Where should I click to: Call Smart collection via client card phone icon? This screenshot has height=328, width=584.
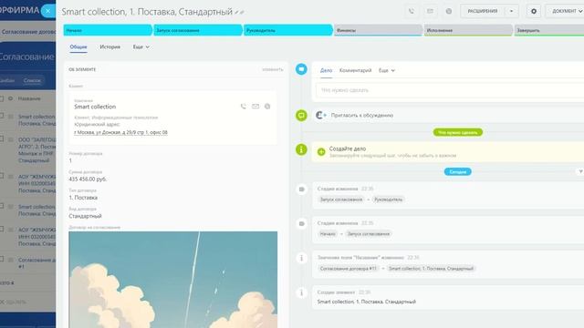click(x=244, y=107)
